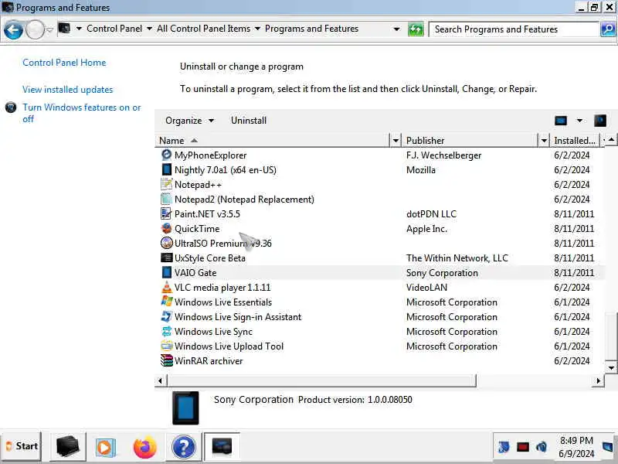Expand the arrow after Control Panel breadcrumb
Viewport: 618px width, 464px height.
click(149, 29)
